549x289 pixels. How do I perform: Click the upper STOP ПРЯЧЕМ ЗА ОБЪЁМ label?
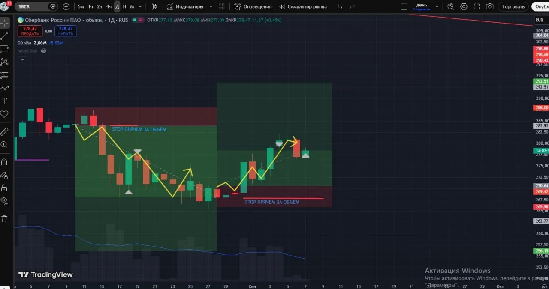coord(139,129)
